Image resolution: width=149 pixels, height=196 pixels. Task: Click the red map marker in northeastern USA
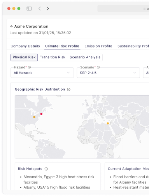(41, 114)
